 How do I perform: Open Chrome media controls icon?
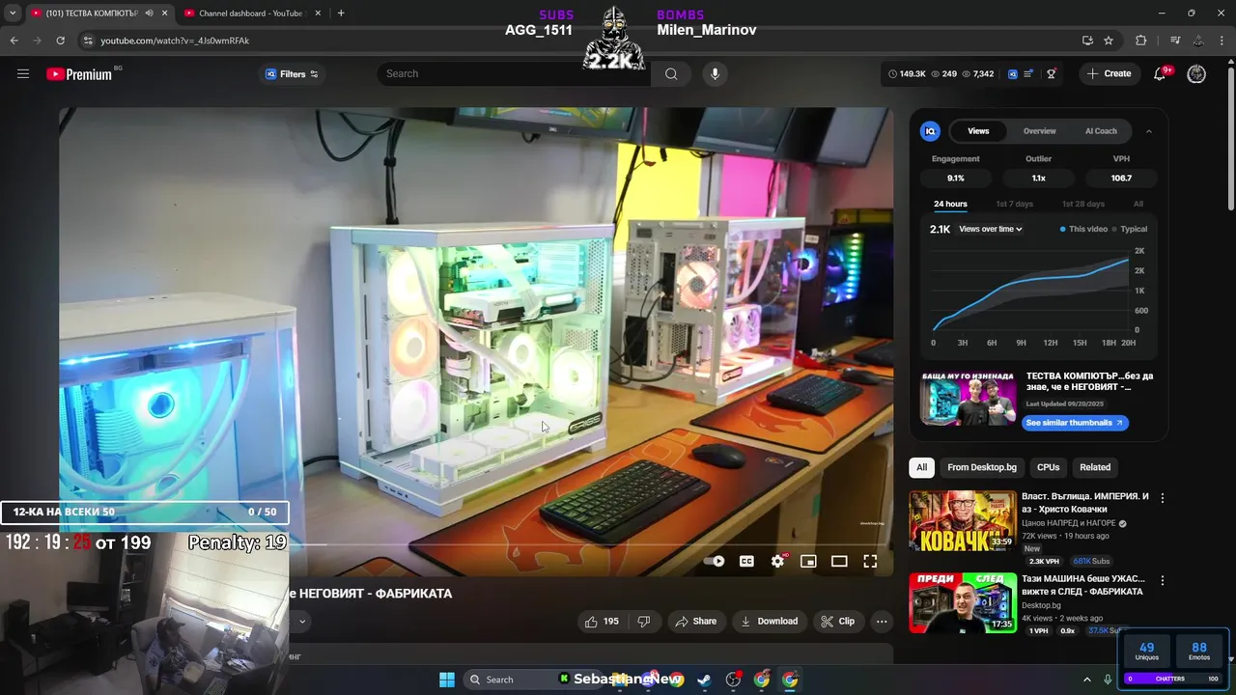click(x=1175, y=41)
